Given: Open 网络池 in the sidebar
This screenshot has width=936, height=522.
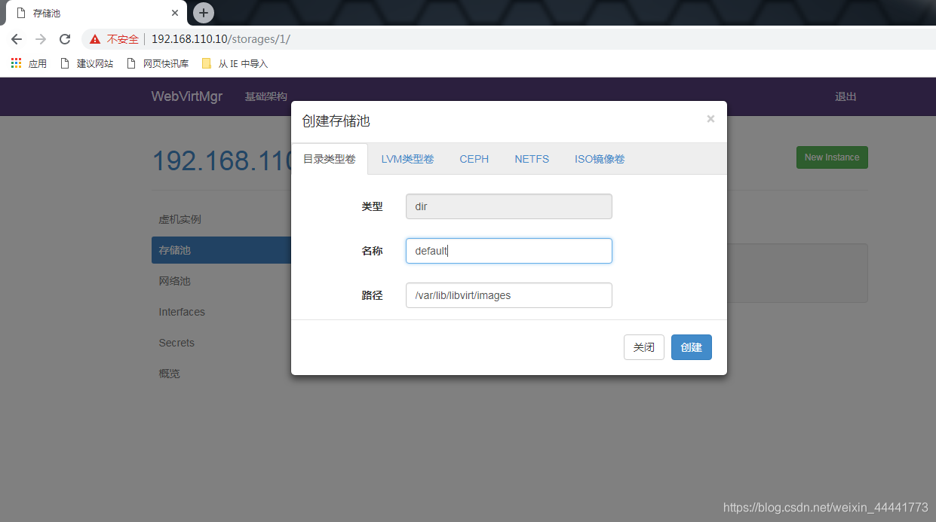Looking at the screenshot, I should [174, 281].
